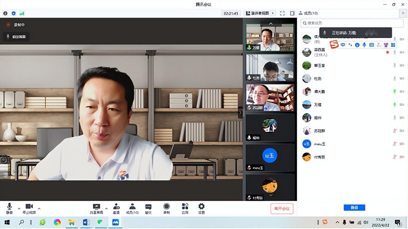Screen dimensions: 408x229
Task: Click the red leave meeting (离开会议) button
Action: tap(282, 208)
